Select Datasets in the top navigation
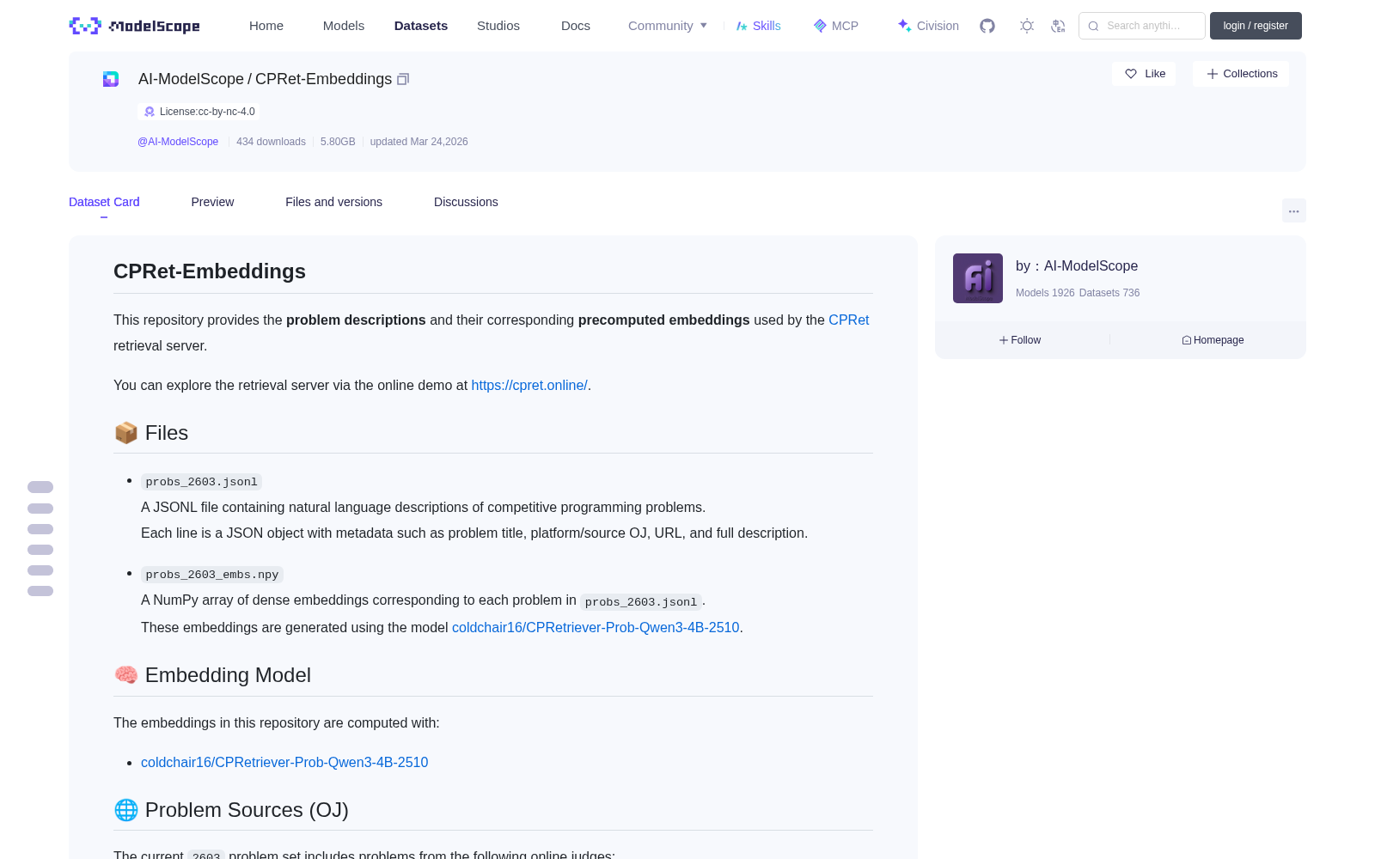Image resolution: width=1375 pixels, height=859 pixels. tap(421, 26)
